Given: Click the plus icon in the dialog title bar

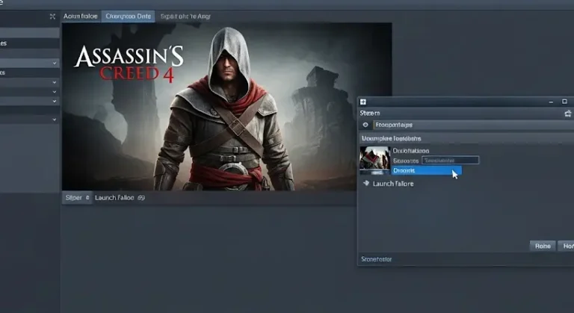Looking at the screenshot, I should (x=363, y=102).
